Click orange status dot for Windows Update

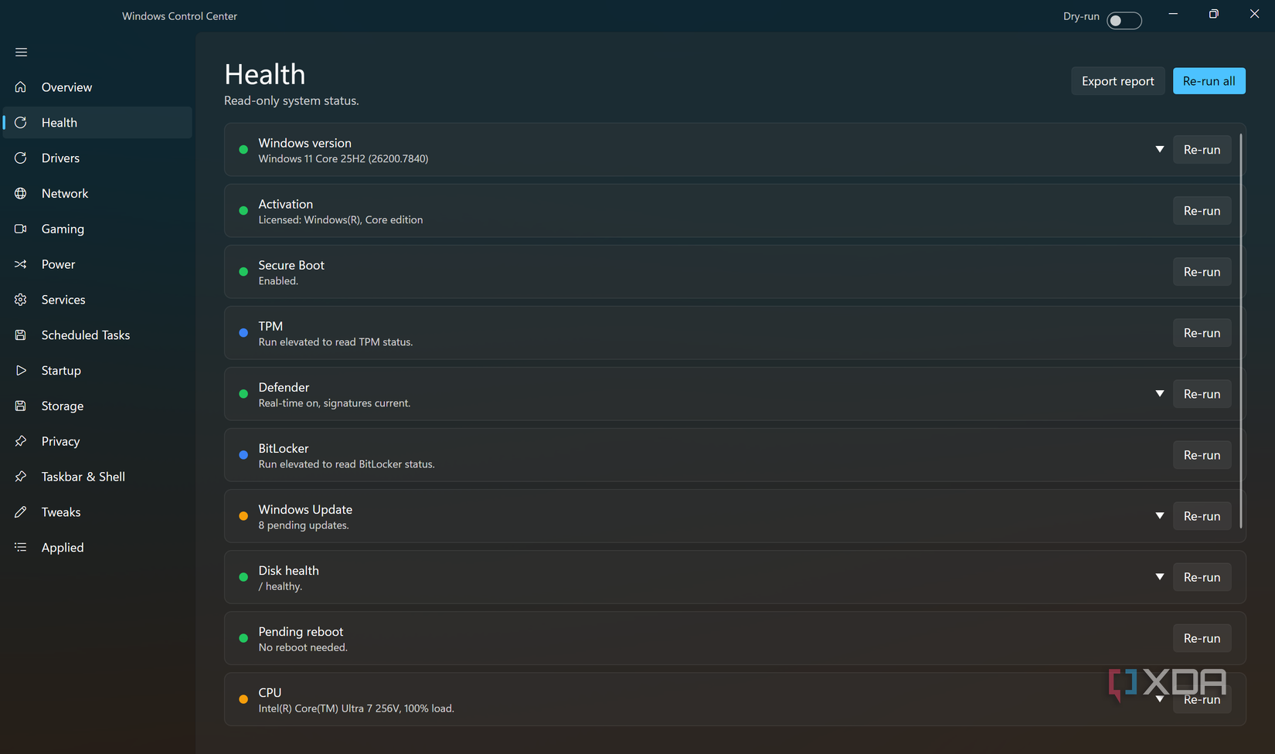(x=243, y=516)
